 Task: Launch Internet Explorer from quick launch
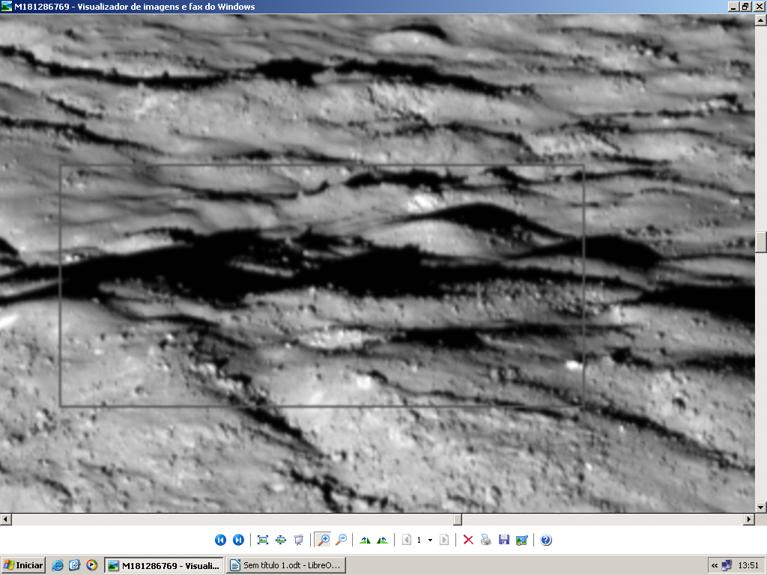58,565
